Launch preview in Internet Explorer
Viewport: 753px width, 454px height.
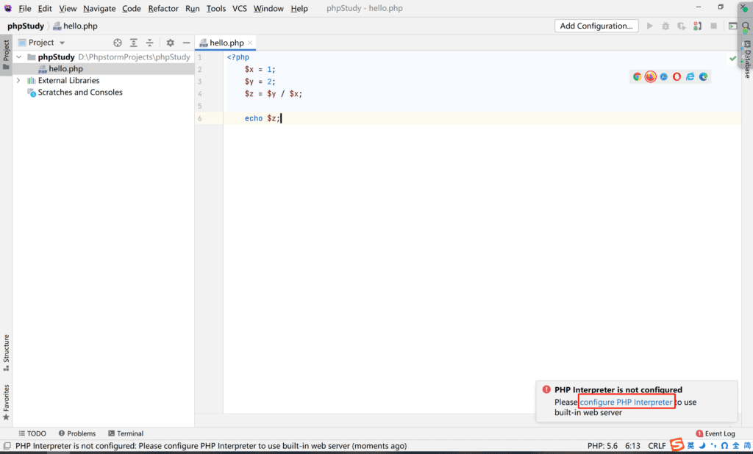(x=690, y=76)
